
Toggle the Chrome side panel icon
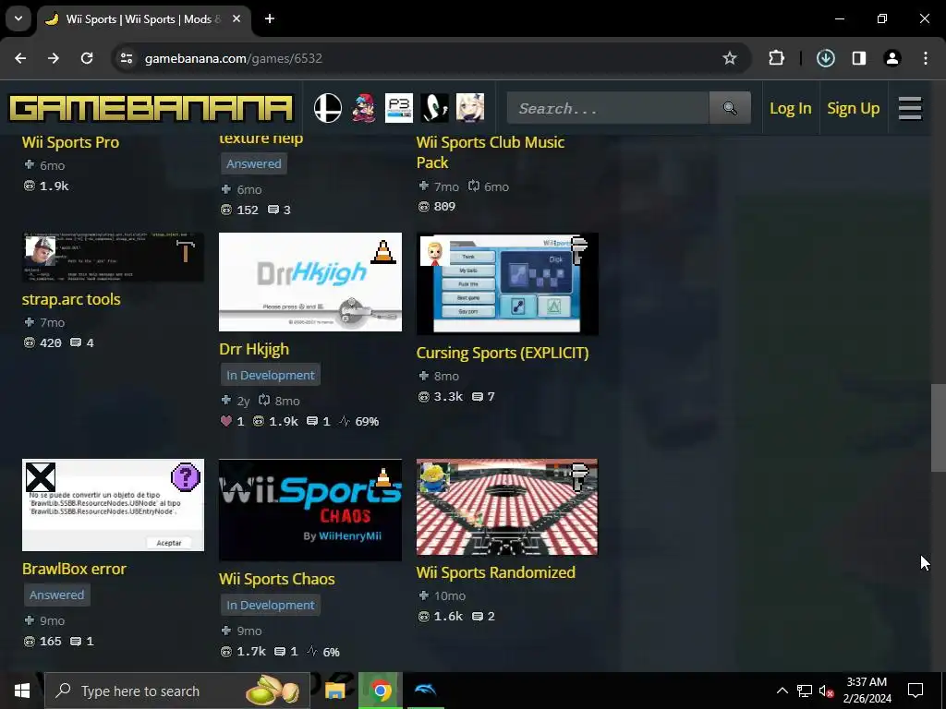[x=859, y=58]
